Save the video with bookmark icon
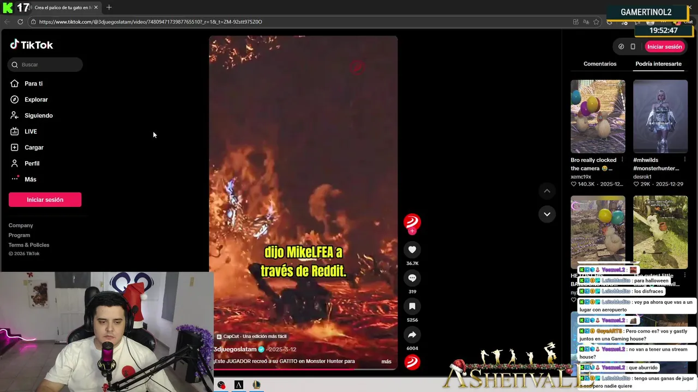Viewport: 698px width, 392px height. [412, 306]
